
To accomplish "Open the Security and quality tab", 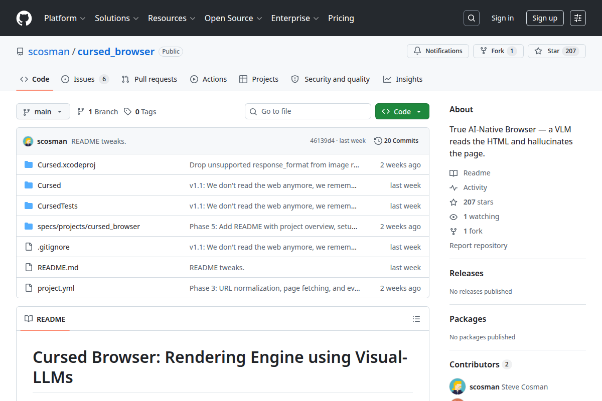I will pyautogui.click(x=331, y=79).
